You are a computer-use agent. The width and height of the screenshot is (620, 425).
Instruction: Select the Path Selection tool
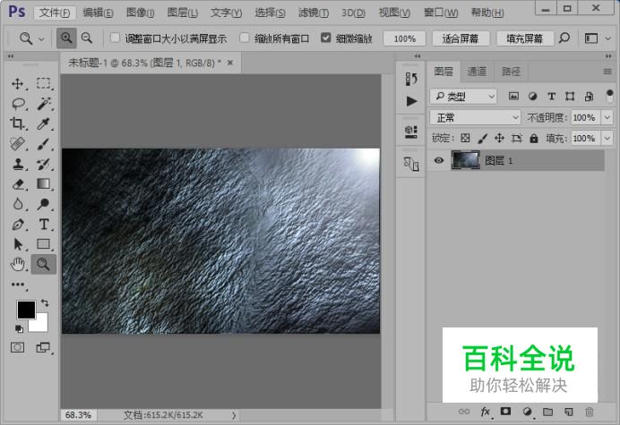(17, 244)
